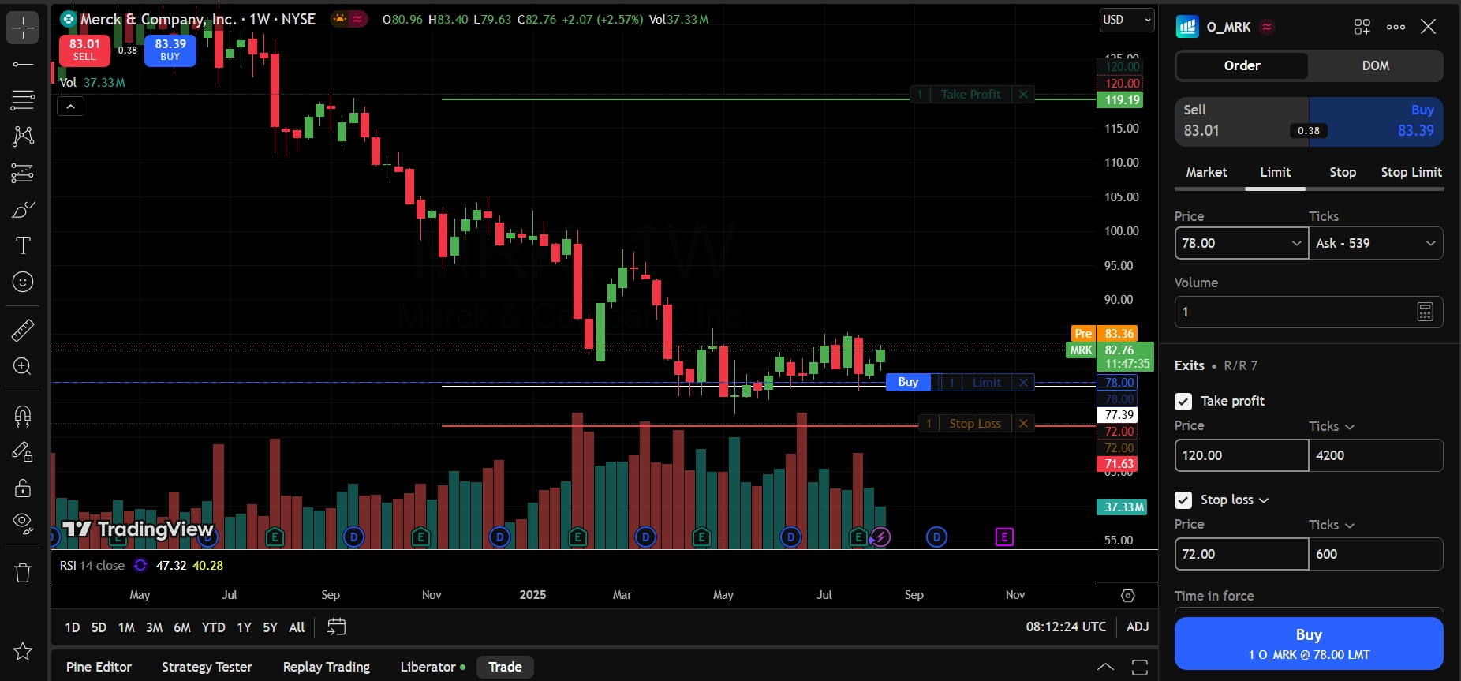The width and height of the screenshot is (1461, 681).
Task: Open order panel more options menu
Action: pos(1396,27)
